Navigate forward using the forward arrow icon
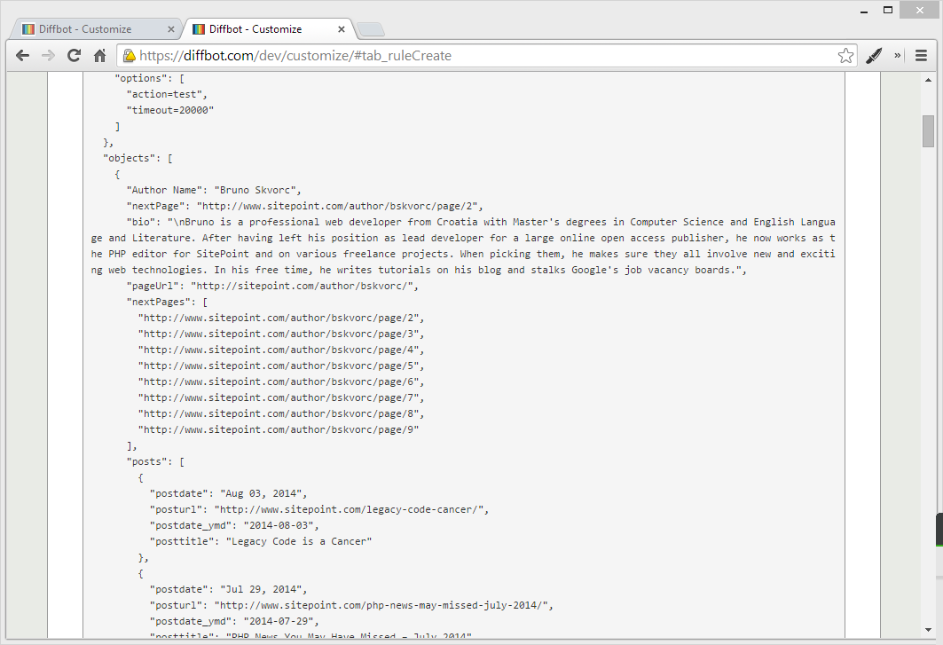943x645 pixels. click(48, 55)
